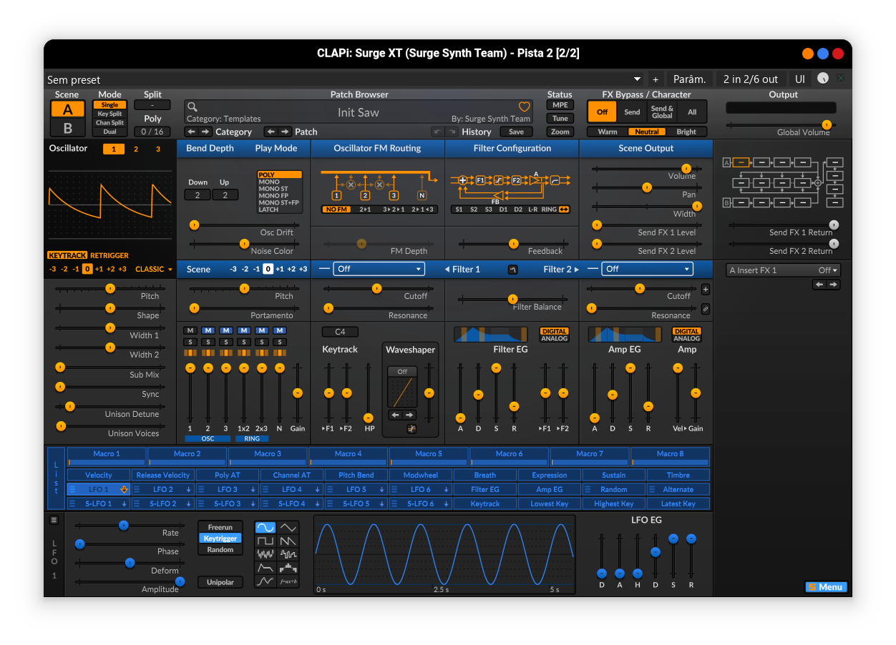Enable MPE in the Status section
The width and height of the screenshot is (896, 645).
[560, 105]
